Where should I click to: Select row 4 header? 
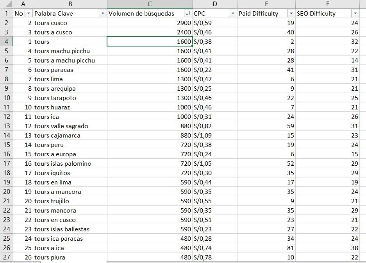click(6, 41)
